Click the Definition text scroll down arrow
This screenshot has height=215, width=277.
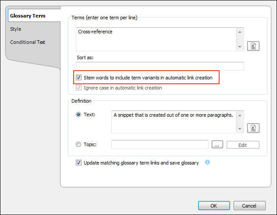[x=240, y=129]
